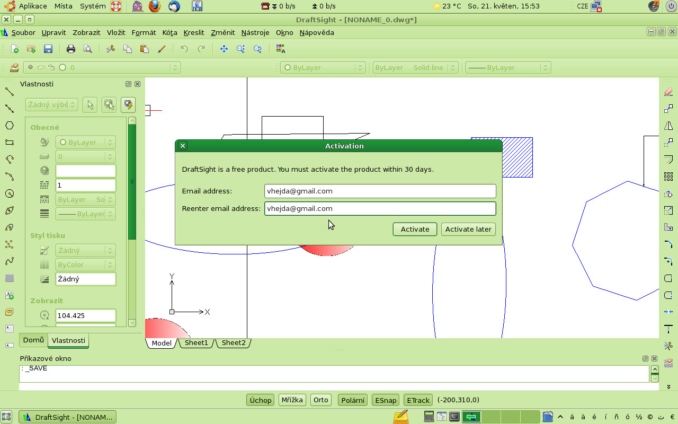Open the Nápověda help menu

pos(317,32)
